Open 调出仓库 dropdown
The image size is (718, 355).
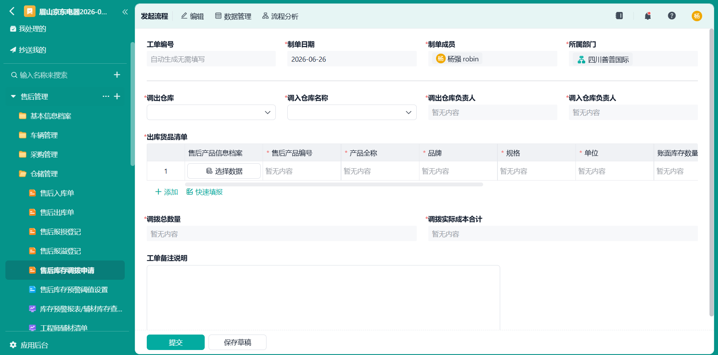[211, 112]
